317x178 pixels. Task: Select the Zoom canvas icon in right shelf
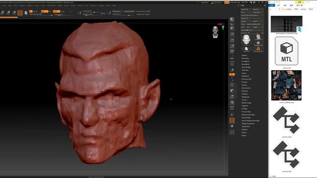click(232, 34)
